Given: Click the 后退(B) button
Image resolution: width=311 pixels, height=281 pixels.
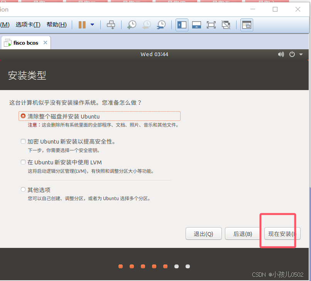Looking at the screenshot, I should [x=243, y=234].
